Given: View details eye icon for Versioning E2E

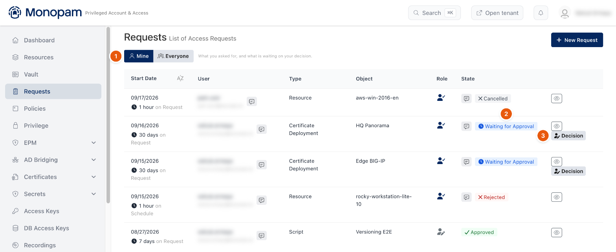Looking at the screenshot, I should point(556,232).
